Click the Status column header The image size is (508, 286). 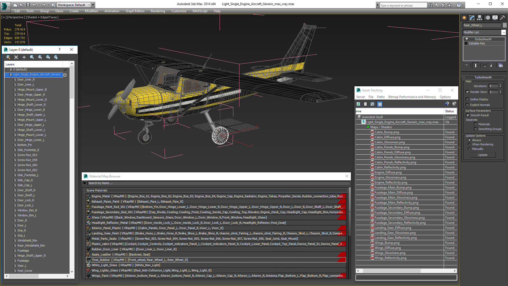tap(450, 111)
